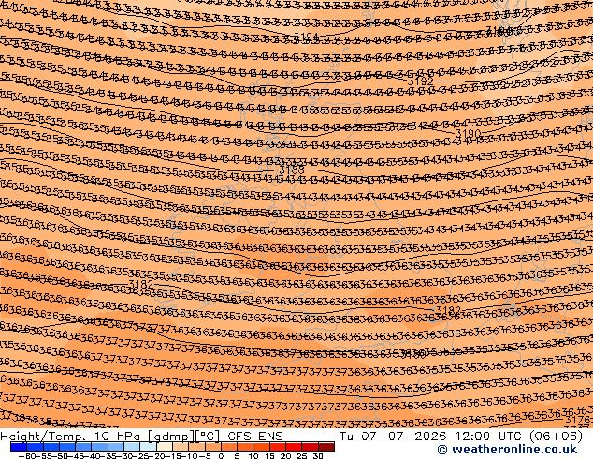The width and height of the screenshot is (593, 459).
Task: Click the '[°C]' unit label
Action: click(208, 437)
